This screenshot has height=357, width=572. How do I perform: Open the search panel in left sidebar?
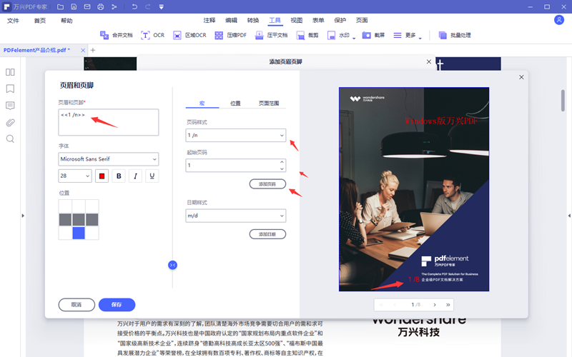pyautogui.click(x=10, y=139)
